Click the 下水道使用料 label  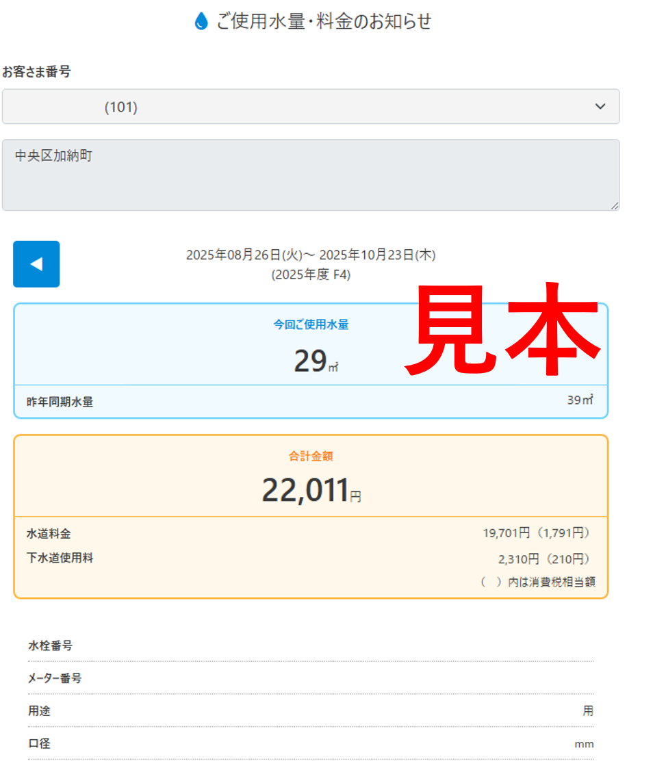60,558
